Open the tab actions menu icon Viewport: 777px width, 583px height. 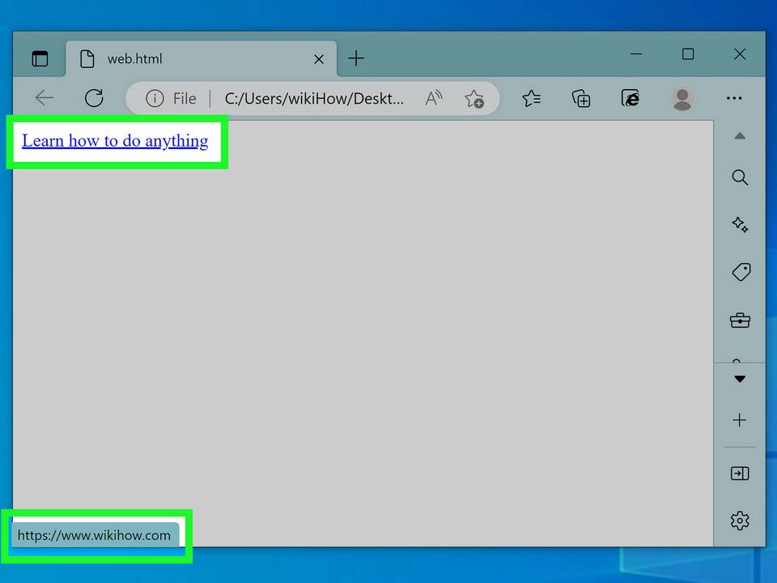tap(40, 58)
